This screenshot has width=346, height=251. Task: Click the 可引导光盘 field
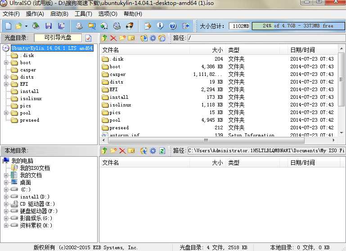point(58,38)
